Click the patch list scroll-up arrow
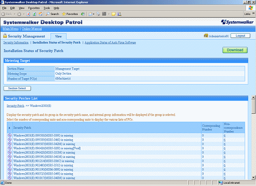This screenshot has height=186, width=256. click(253, 97)
